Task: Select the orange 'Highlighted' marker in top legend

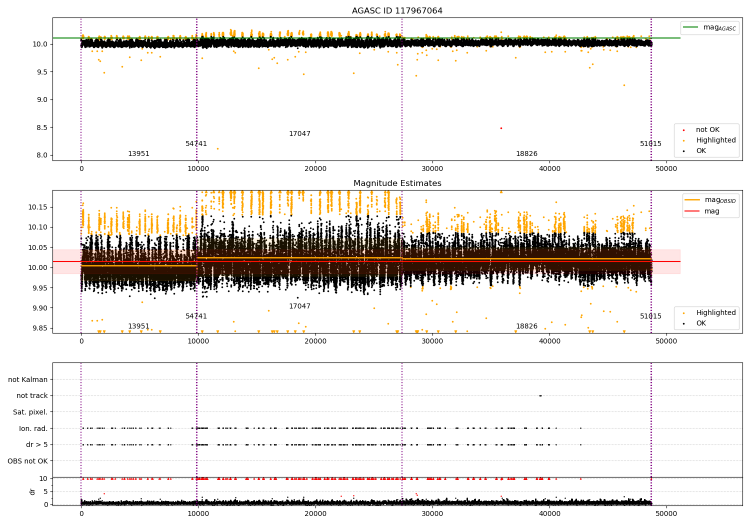Action: [x=683, y=140]
